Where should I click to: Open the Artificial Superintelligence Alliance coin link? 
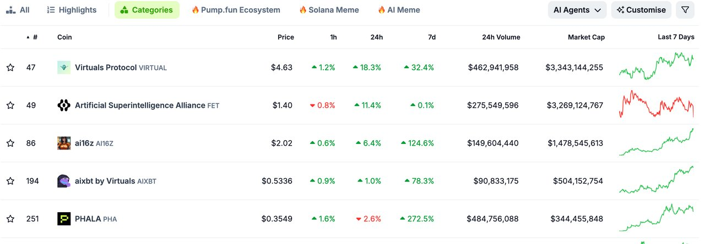140,106
